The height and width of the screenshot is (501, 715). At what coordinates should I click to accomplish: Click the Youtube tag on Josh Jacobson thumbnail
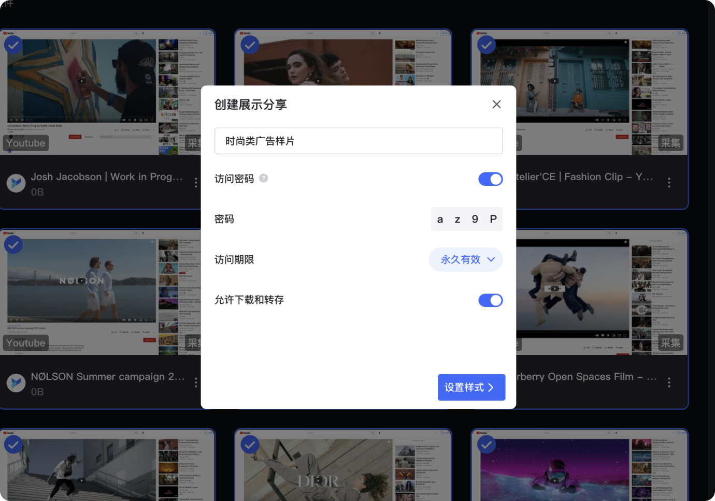(26, 143)
